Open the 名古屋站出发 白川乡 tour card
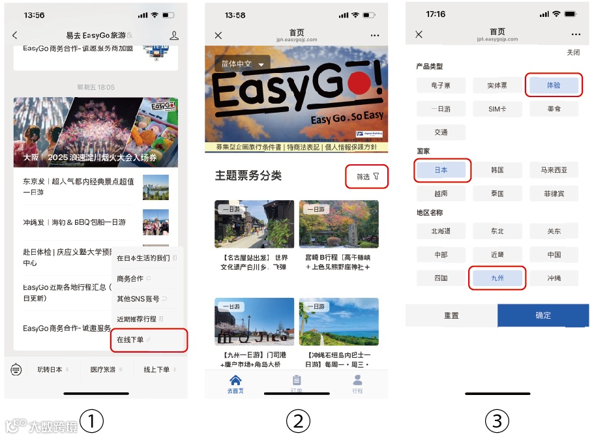Image resolution: width=594 pixels, height=438 pixels. 254,235
